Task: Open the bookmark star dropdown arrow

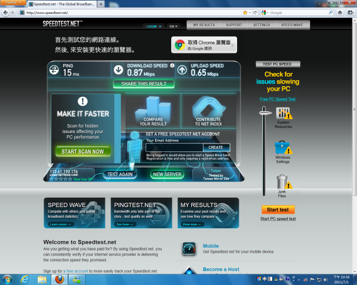Action: [x=250, y=13]
